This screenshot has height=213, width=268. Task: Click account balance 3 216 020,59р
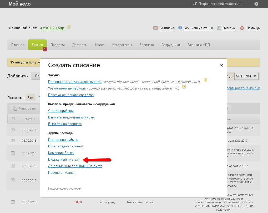pos(52,28)
